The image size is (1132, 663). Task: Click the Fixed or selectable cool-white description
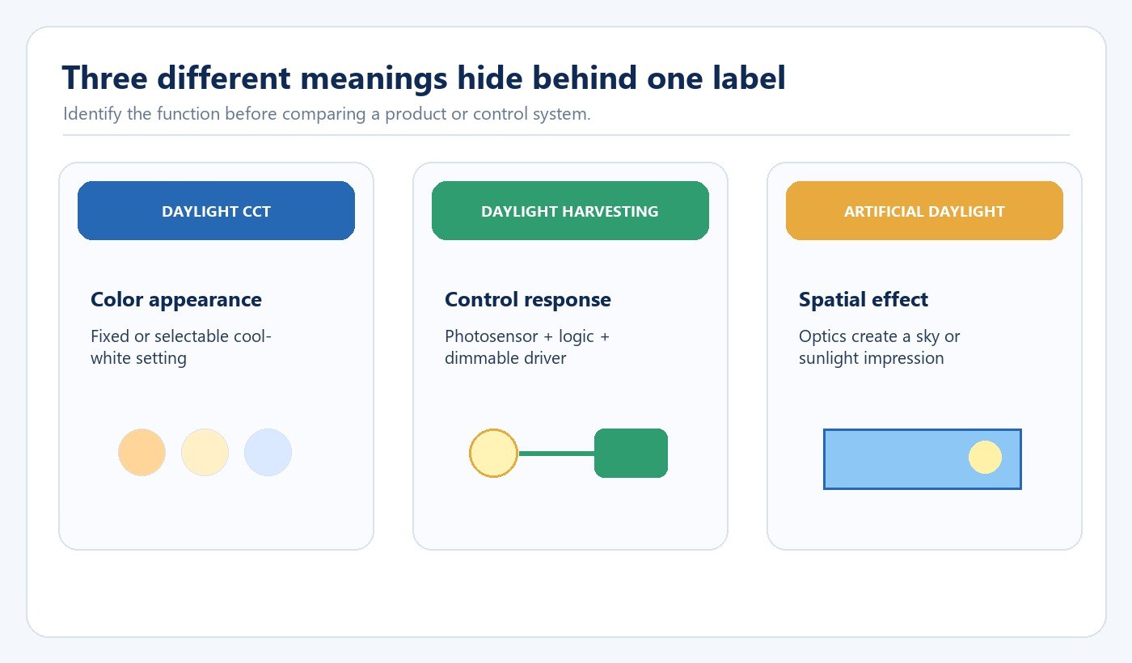(181, 347)
